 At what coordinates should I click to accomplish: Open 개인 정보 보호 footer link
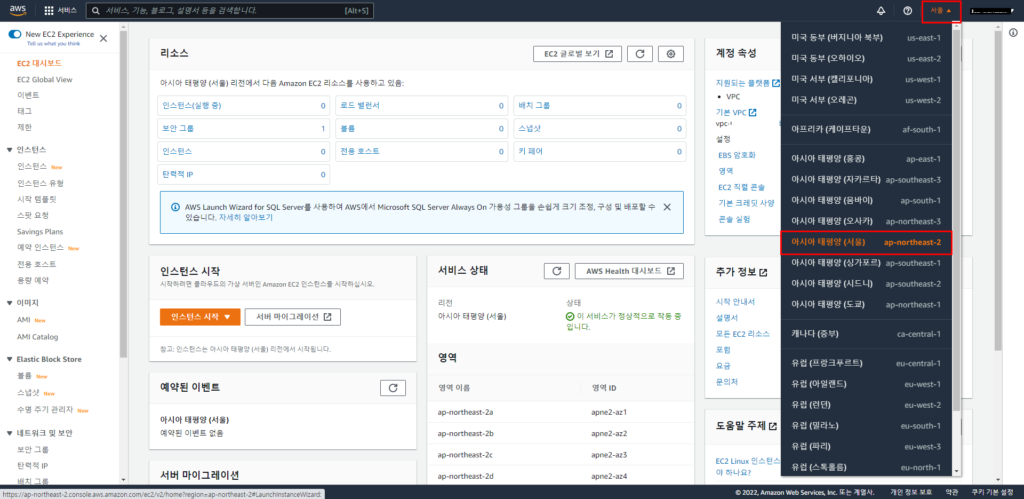pos(911,492)
